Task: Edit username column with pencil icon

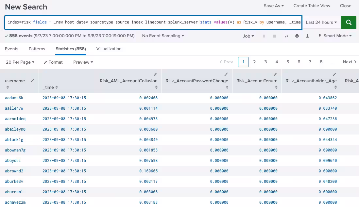Action: coord(32,81)
